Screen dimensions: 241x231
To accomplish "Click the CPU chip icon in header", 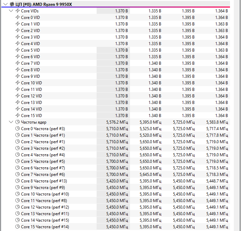I will (12, 4).
